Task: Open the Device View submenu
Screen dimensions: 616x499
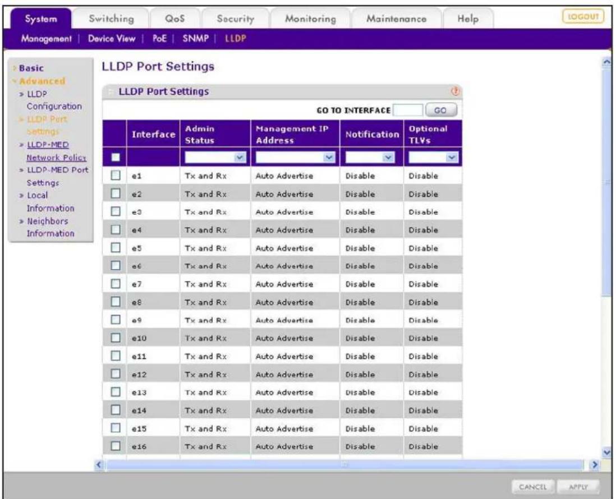Action: point(112,39)
